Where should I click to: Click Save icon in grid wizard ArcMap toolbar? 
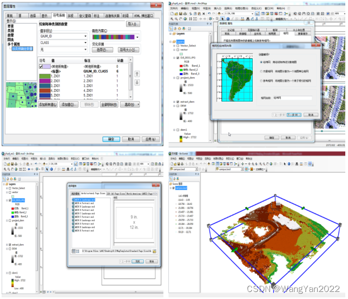[180, 14]
